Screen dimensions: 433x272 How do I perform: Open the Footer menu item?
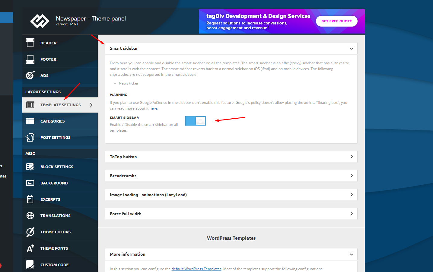(x=60, y=59)
